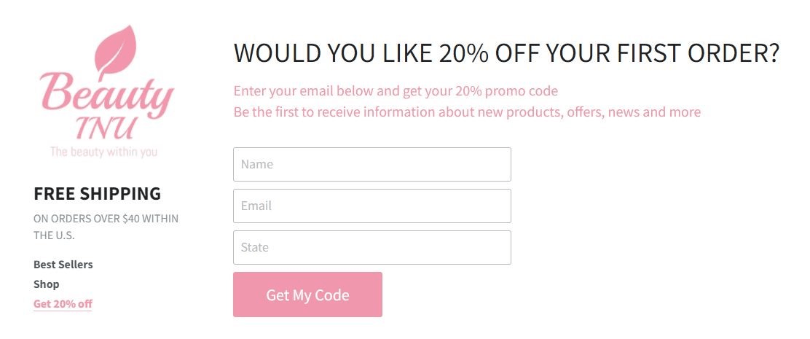Click "The beauty within you" tagline
The height and width of the screenshot is (339, 810).
(103, 152)
